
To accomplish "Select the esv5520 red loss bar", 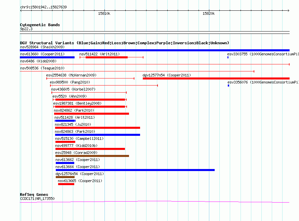I will coord(90,100).
